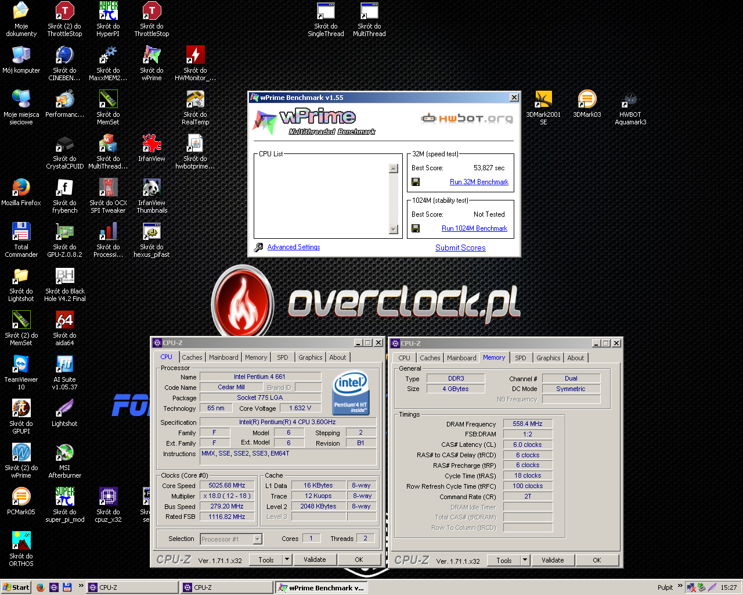Open Graphics tab in right CPU-Z window

(549, 358)
